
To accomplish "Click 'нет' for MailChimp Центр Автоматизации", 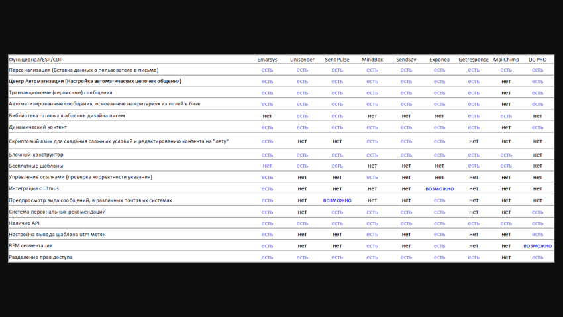I will pos(506,81).
